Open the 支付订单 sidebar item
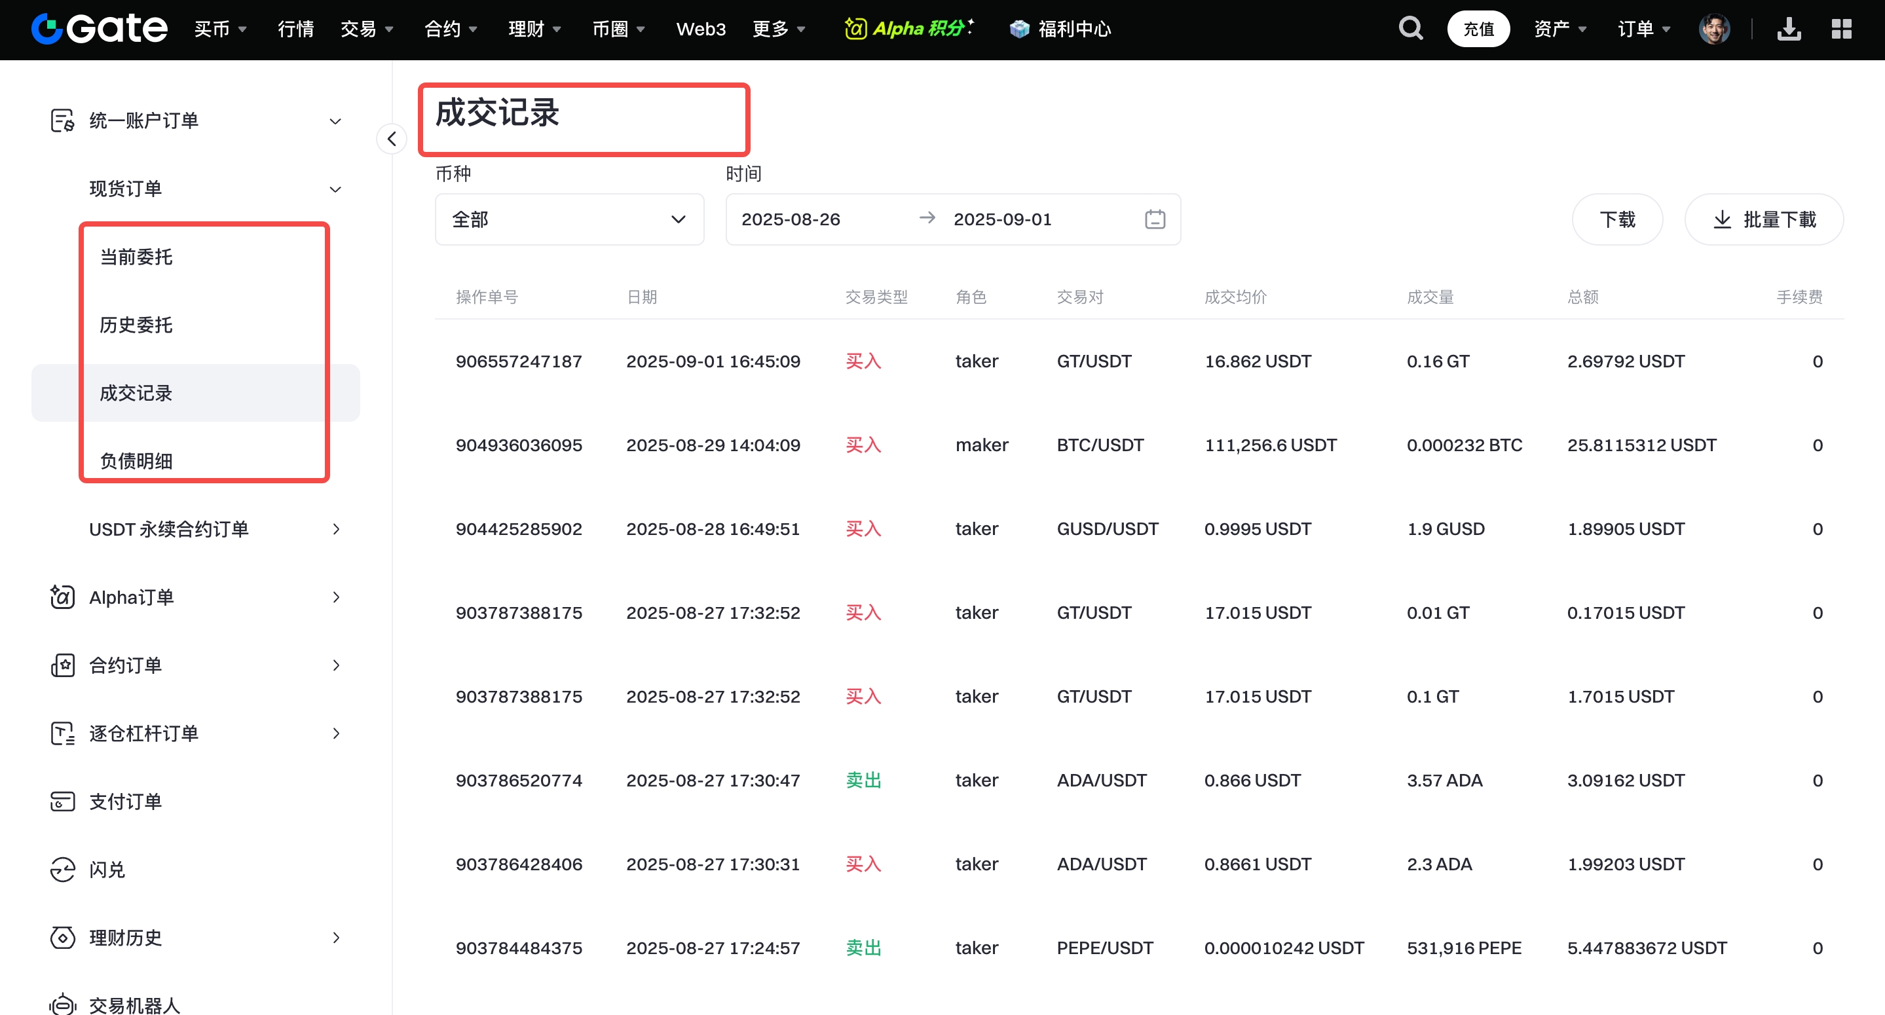1885x1015 pixels. (x=125, y=802)
